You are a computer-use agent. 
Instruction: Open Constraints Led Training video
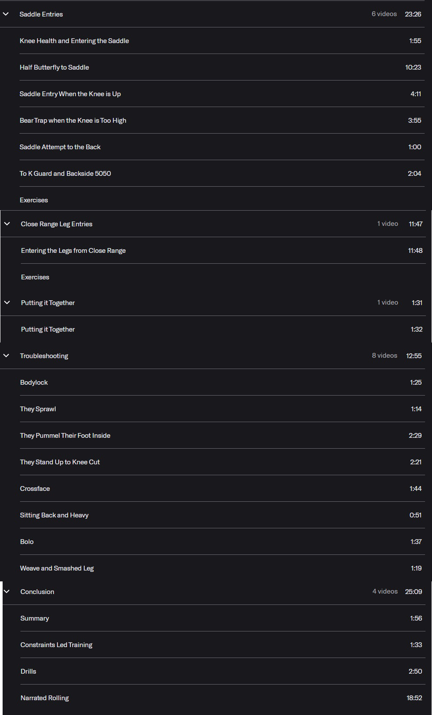point(223,645)
